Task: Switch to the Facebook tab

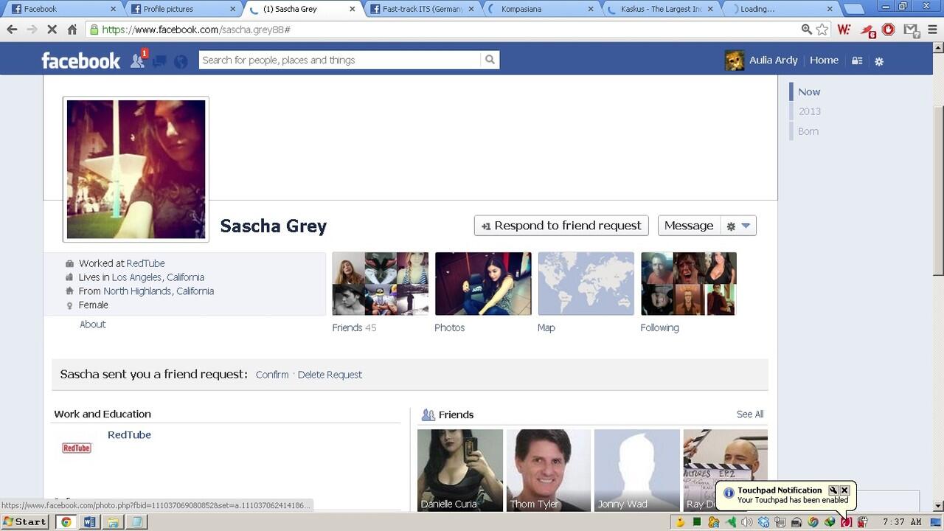Action: click(x=62, y=9)
